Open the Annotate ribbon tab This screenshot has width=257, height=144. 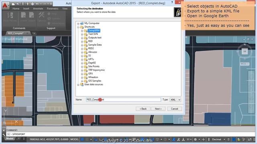pyautogui.click(x=38, y=9)
